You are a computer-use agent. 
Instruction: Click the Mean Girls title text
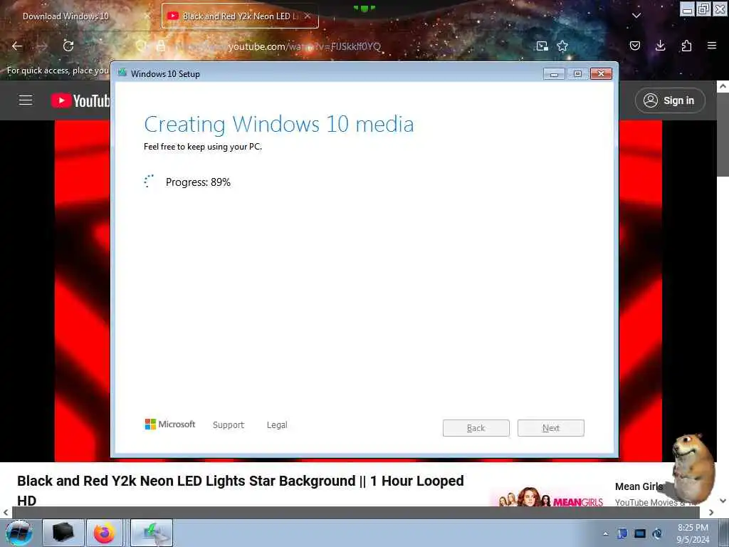639,486
